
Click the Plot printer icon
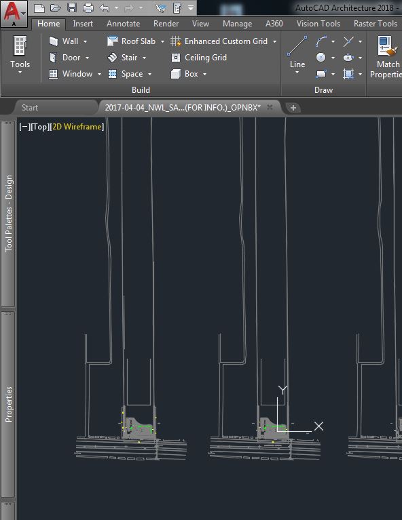pos(88,7)
